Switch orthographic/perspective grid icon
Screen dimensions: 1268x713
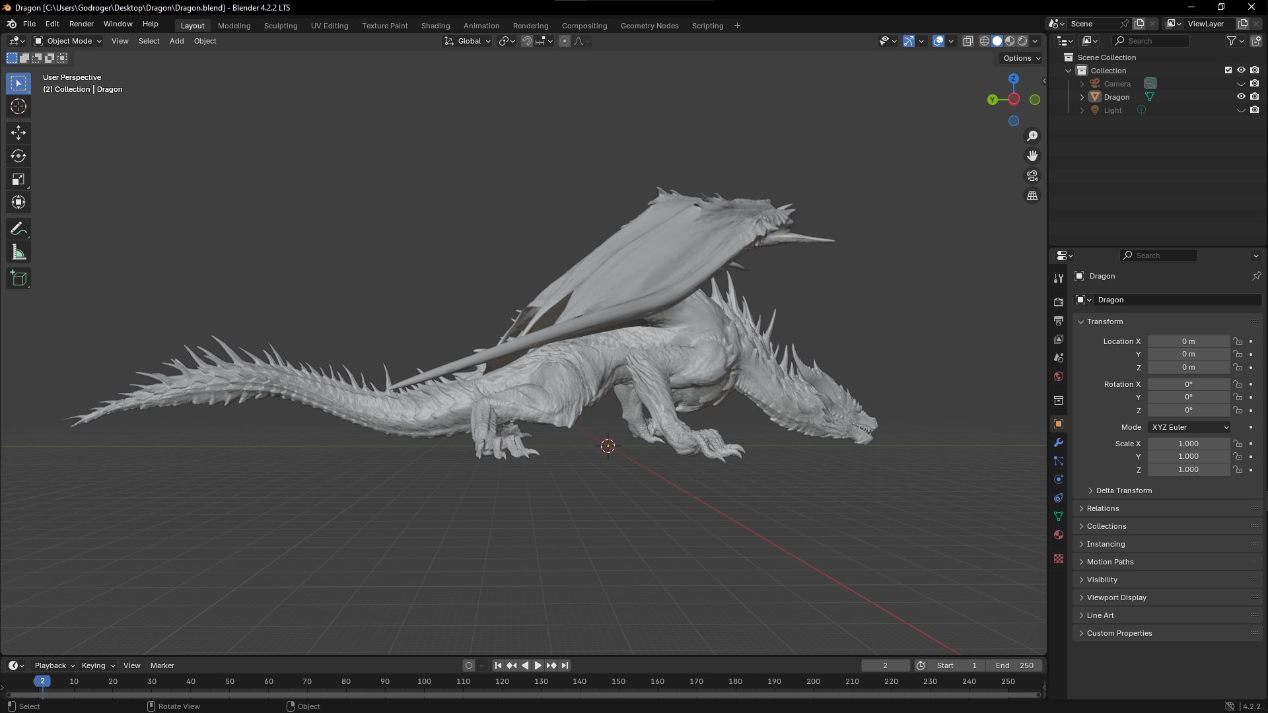coord(1032,196)
